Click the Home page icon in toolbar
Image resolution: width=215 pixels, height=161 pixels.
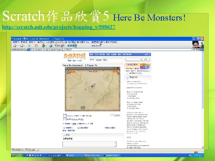36,46
